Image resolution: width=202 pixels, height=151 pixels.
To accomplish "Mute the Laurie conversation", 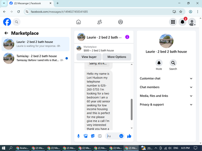I will (x=159, y=63).
